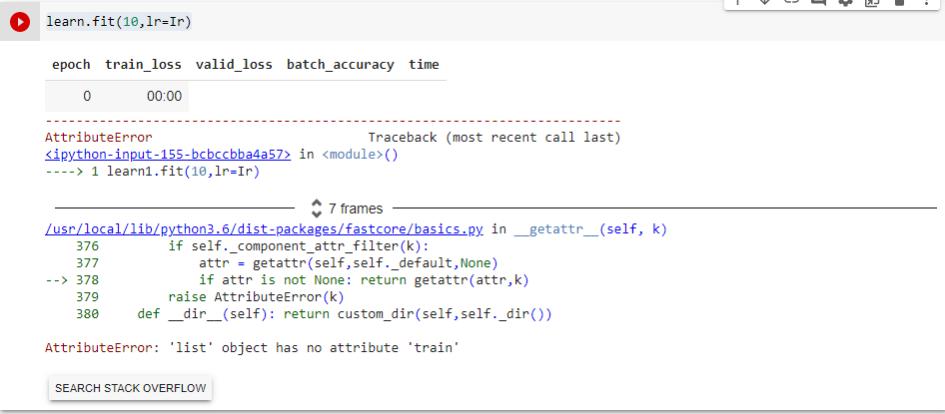This screenshot has width=945, height=414.
Task: Select the valid_loss column header
Action: pyautogui.click(x=234, y=65)
